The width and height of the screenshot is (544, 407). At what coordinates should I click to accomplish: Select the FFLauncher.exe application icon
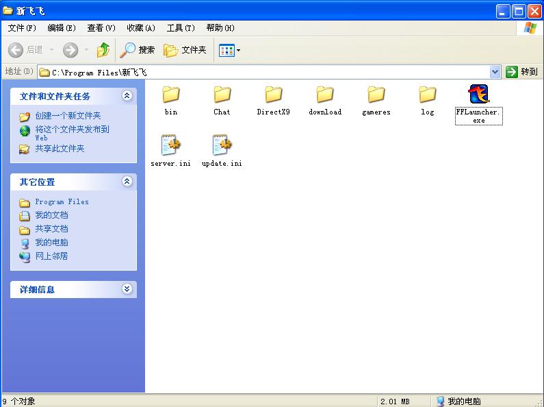[479, 94]
